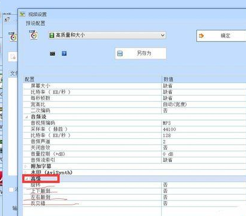The height and width of the screenshot is (216, 246).
Task: Click the blue help question-mark icon
Action: (64, 53)
